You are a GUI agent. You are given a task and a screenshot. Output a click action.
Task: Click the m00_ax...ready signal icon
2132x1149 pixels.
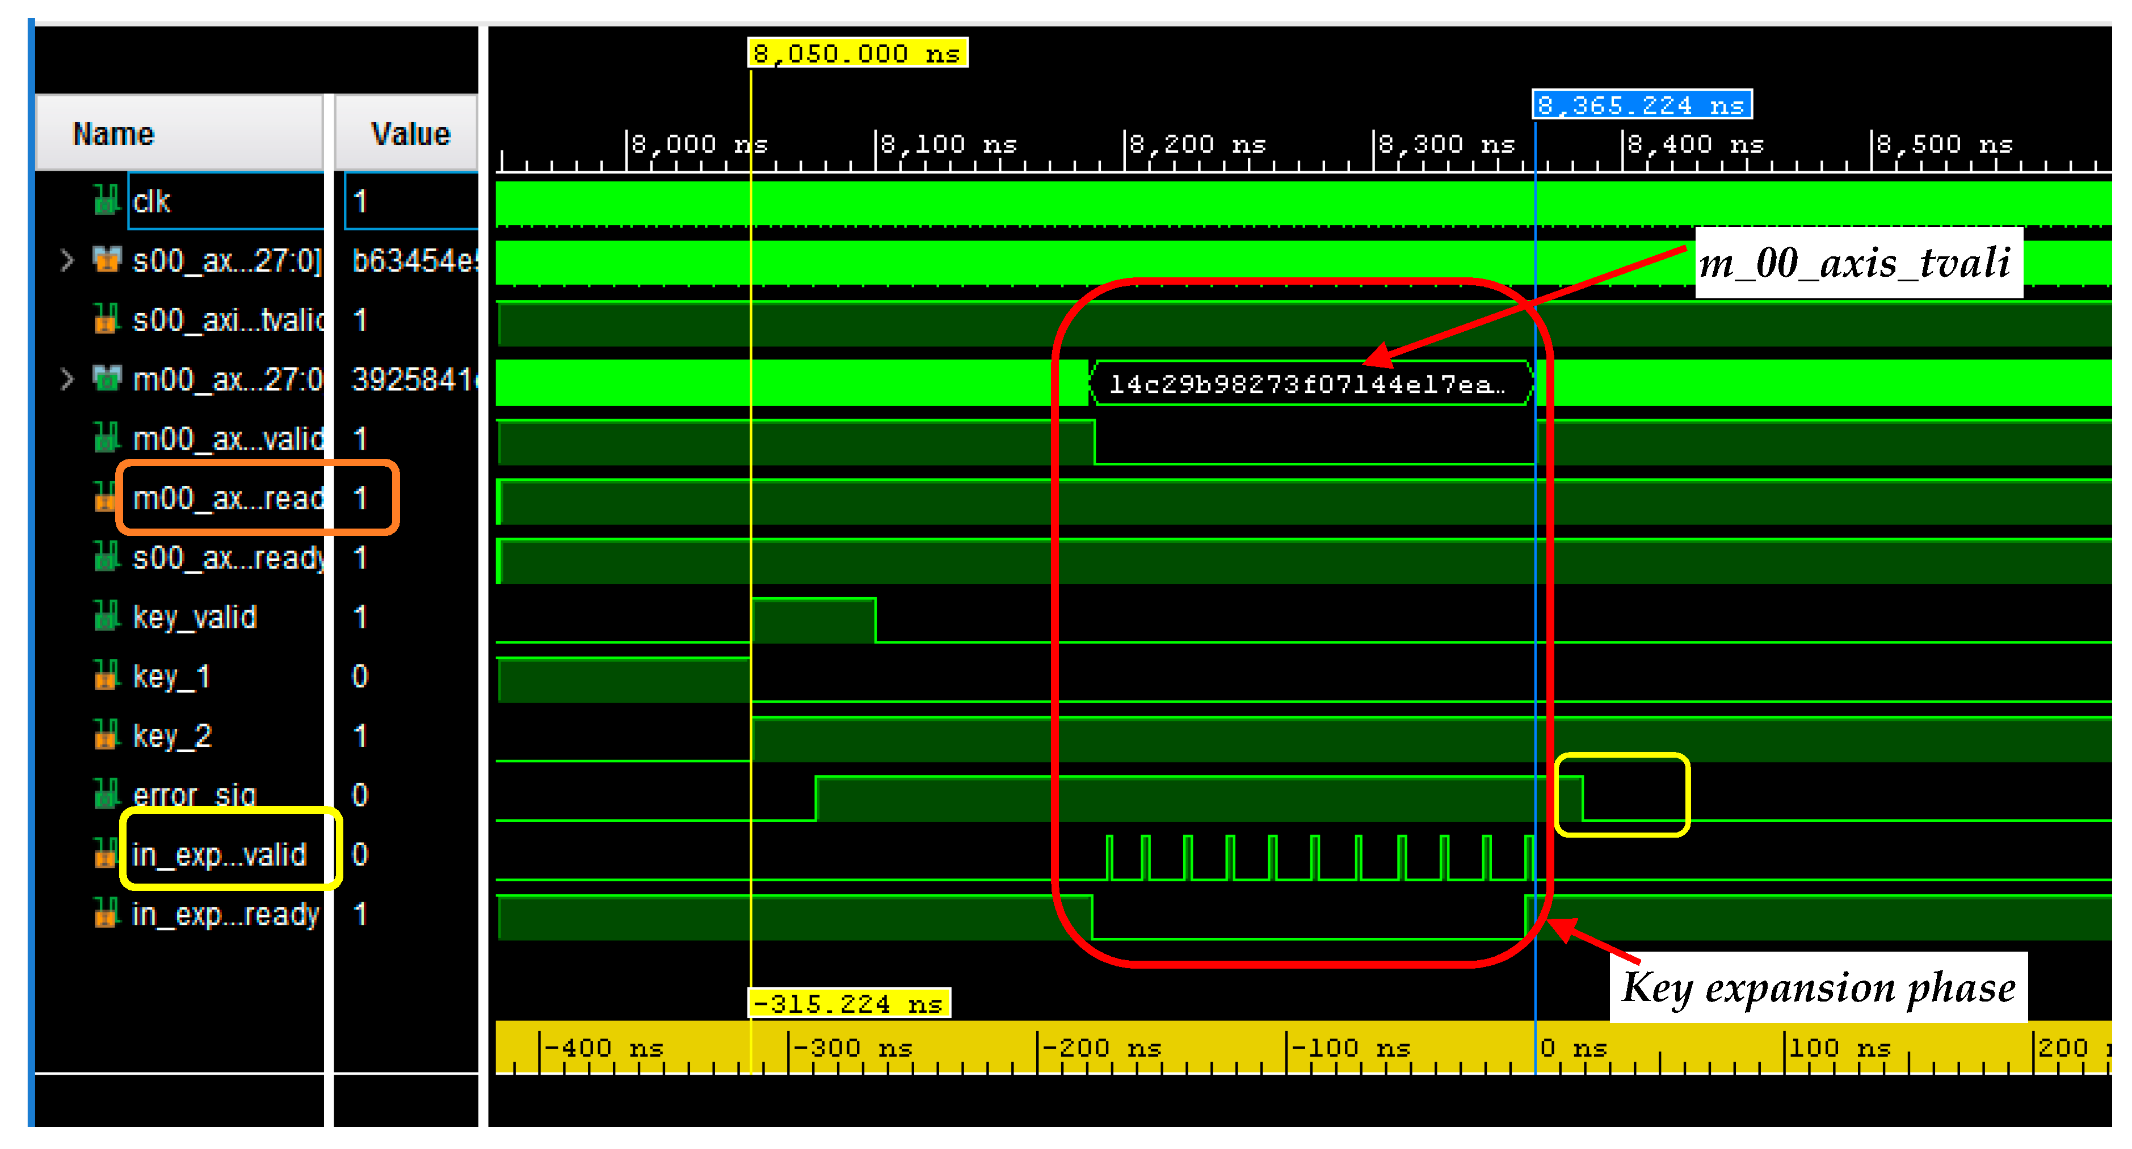pos(106,498)
